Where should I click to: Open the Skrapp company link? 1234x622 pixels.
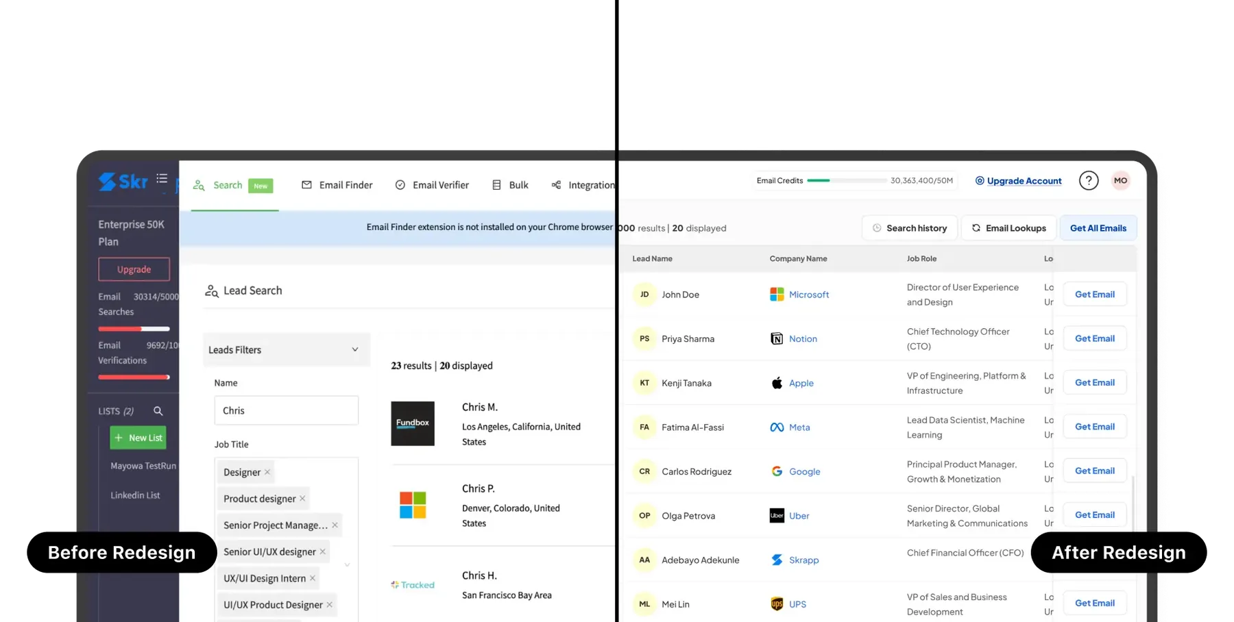coord(803,560)
